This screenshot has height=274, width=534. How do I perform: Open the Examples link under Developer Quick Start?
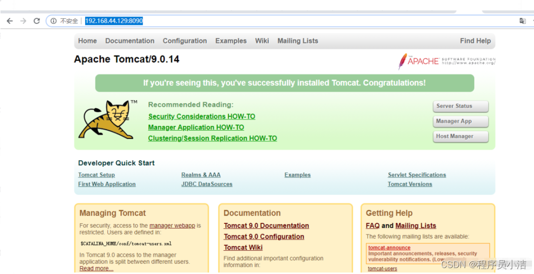[x=298, y=175]
